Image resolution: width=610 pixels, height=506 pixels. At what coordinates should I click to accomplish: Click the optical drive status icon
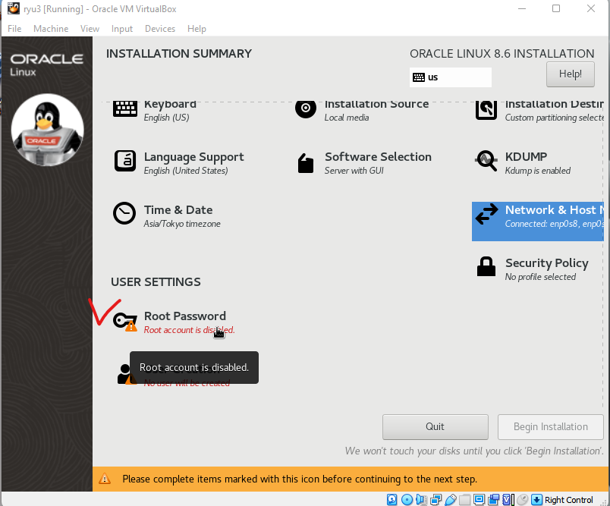point(407,499)
